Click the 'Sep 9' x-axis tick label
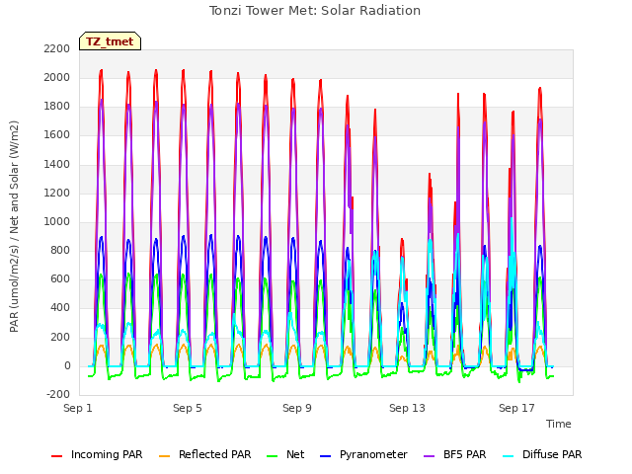The width and height of the screenshot is (632, 474). pyautogui.click(x=297, y=408)
